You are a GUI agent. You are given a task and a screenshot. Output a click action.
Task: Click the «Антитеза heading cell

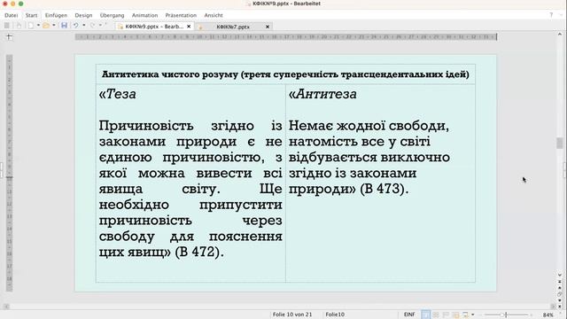pos(322,94)
